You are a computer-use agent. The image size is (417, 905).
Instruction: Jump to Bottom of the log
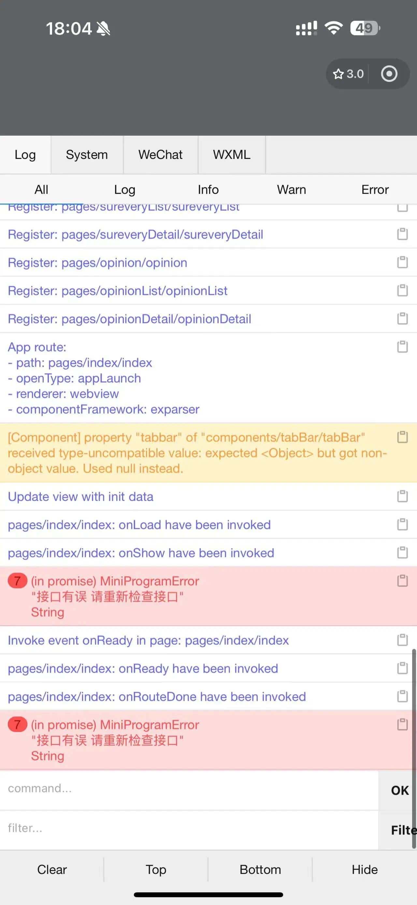pos(260,869)
